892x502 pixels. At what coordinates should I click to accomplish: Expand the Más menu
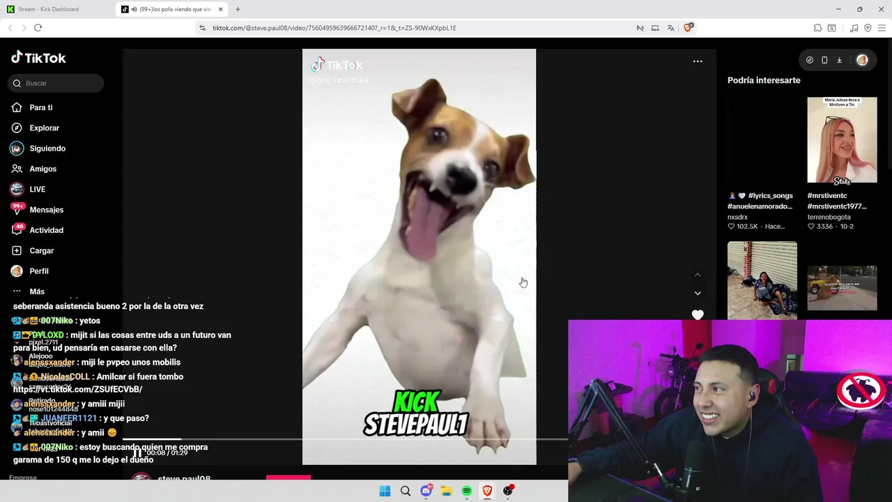(x=37, y=291)
